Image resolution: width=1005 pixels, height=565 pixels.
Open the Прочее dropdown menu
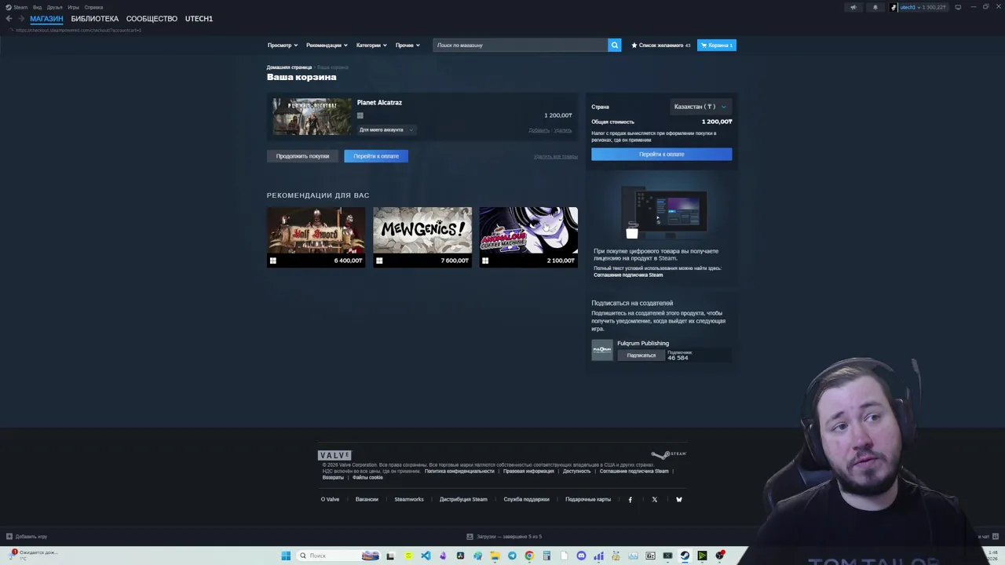coord(407,45)
